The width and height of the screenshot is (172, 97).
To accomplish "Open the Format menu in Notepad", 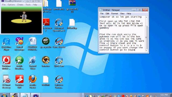I will 114,13.
